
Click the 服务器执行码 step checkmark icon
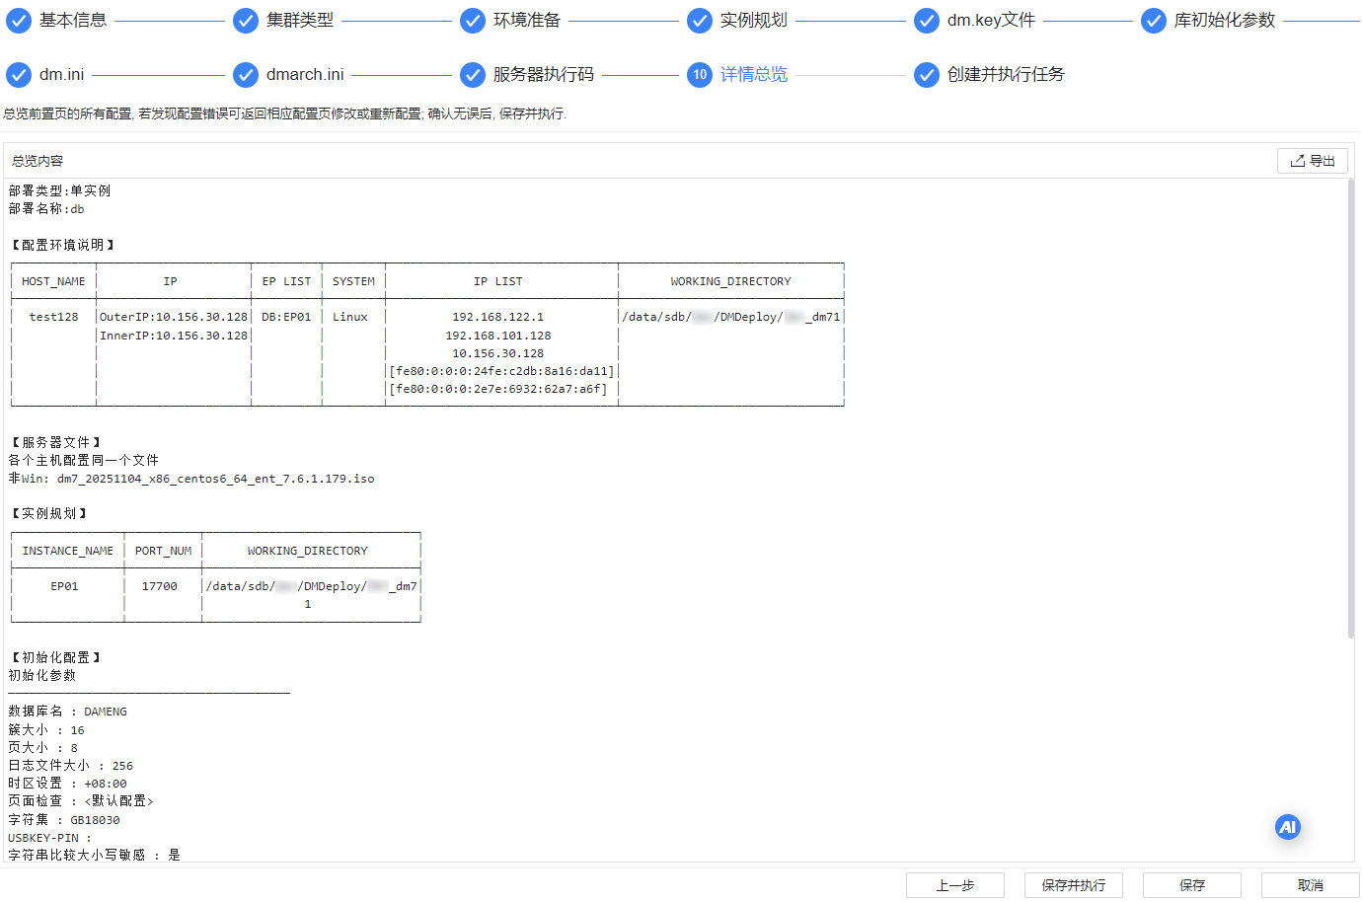pyautogui.click(x=473, y=75)
